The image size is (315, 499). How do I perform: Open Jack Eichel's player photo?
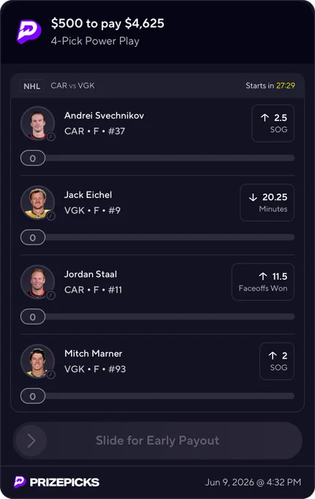click(37, 203)
